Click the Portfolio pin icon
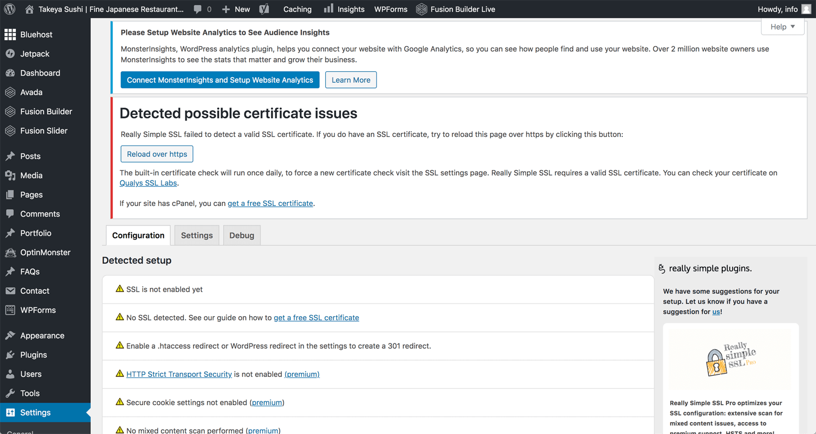 (x=10, y=233)
